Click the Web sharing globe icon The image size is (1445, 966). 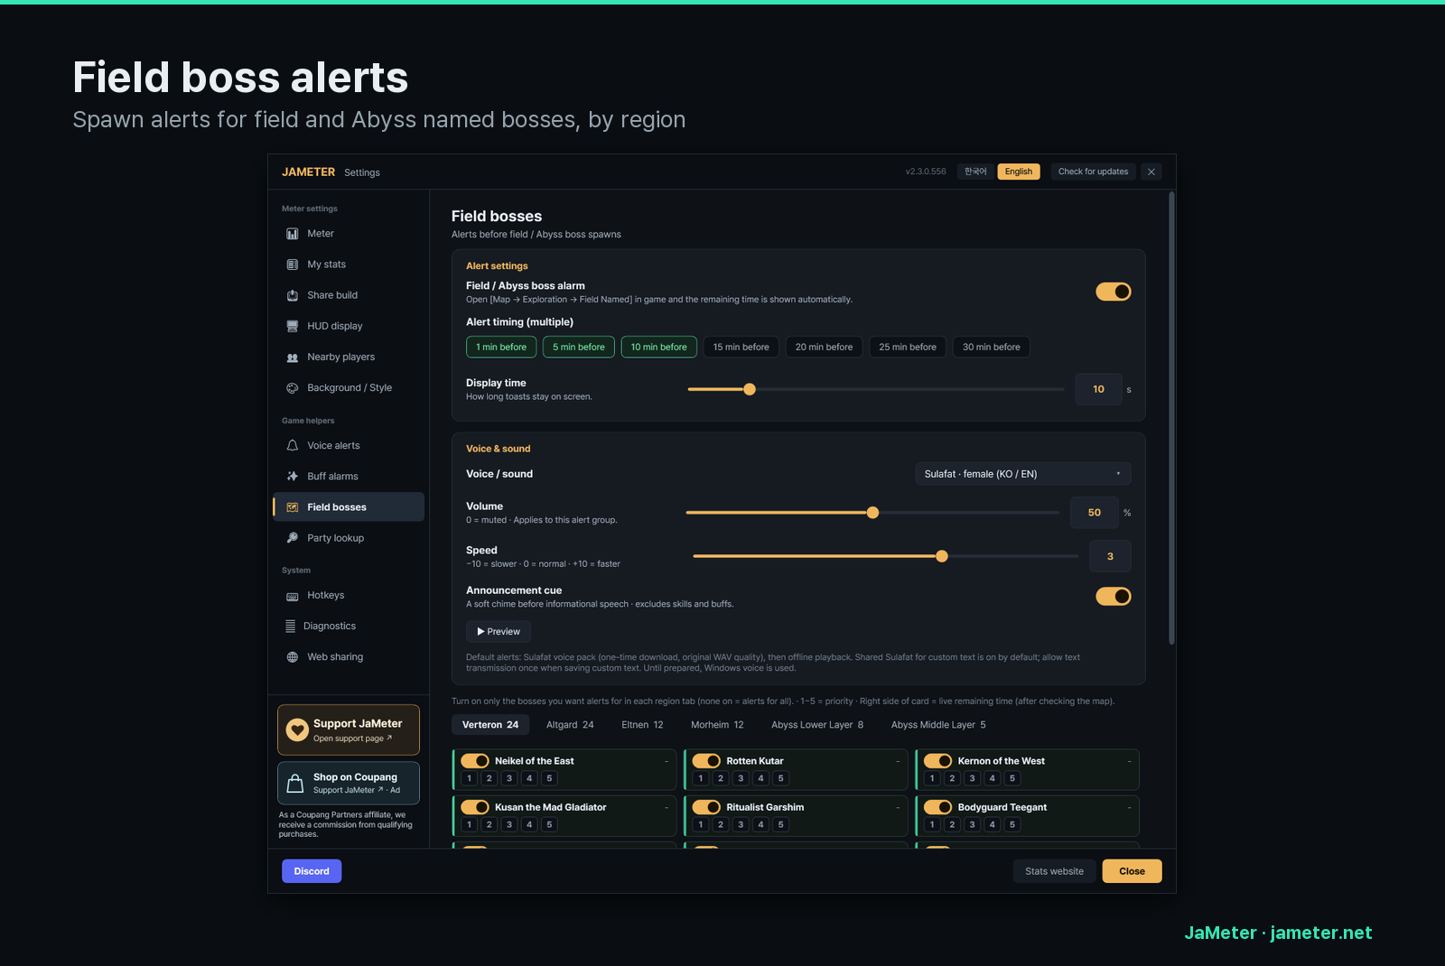(293, 657)
